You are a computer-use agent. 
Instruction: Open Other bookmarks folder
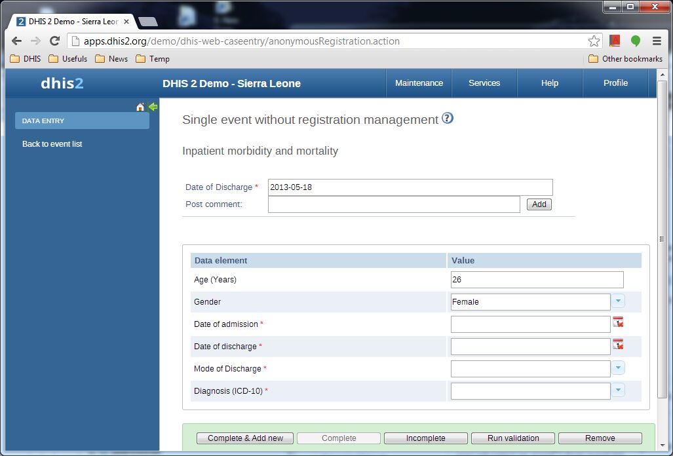pos(625,59)
